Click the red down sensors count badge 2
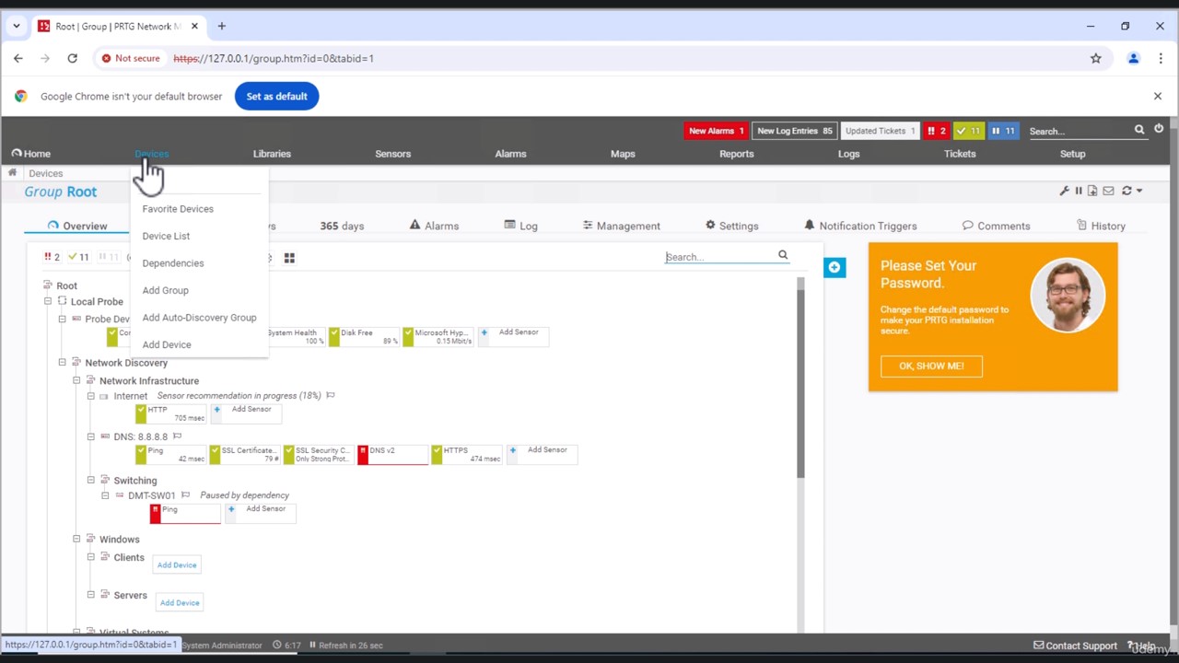The width and height of the screenshot is (1179, 663). 937,131
